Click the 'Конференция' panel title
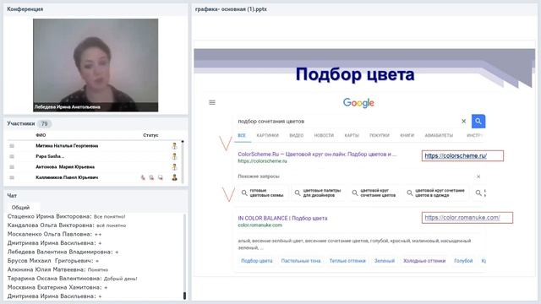Screen dimensions: 541x304 click(x=25, y=9)
